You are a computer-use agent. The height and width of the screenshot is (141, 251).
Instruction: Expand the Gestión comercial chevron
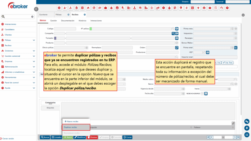pos(34,56)
